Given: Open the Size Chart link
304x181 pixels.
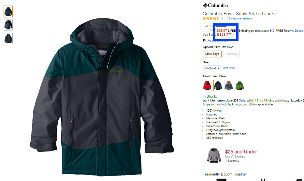Looking at the screenshot, I should 229,68.
